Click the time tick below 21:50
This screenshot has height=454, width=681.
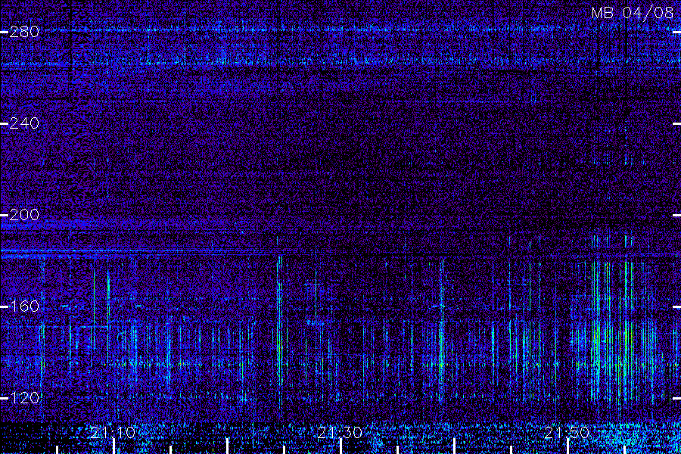click(567, 446)
